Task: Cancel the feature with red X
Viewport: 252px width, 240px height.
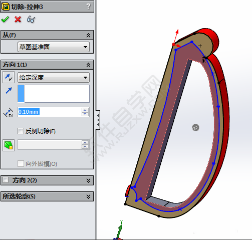Action: (18, 20)
